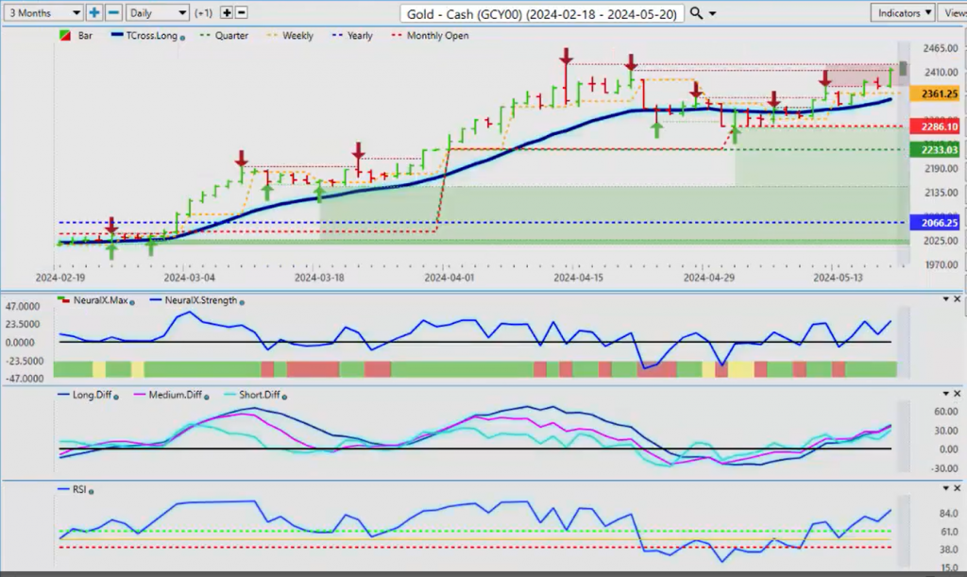Screen dimensions: 967x577
Task: Open the Indicators menu
Action: (902, 12)
